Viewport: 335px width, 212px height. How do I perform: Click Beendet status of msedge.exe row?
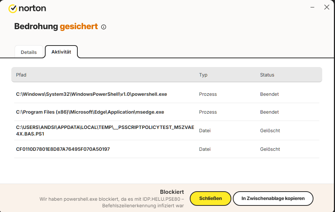[x=269, y=112]
